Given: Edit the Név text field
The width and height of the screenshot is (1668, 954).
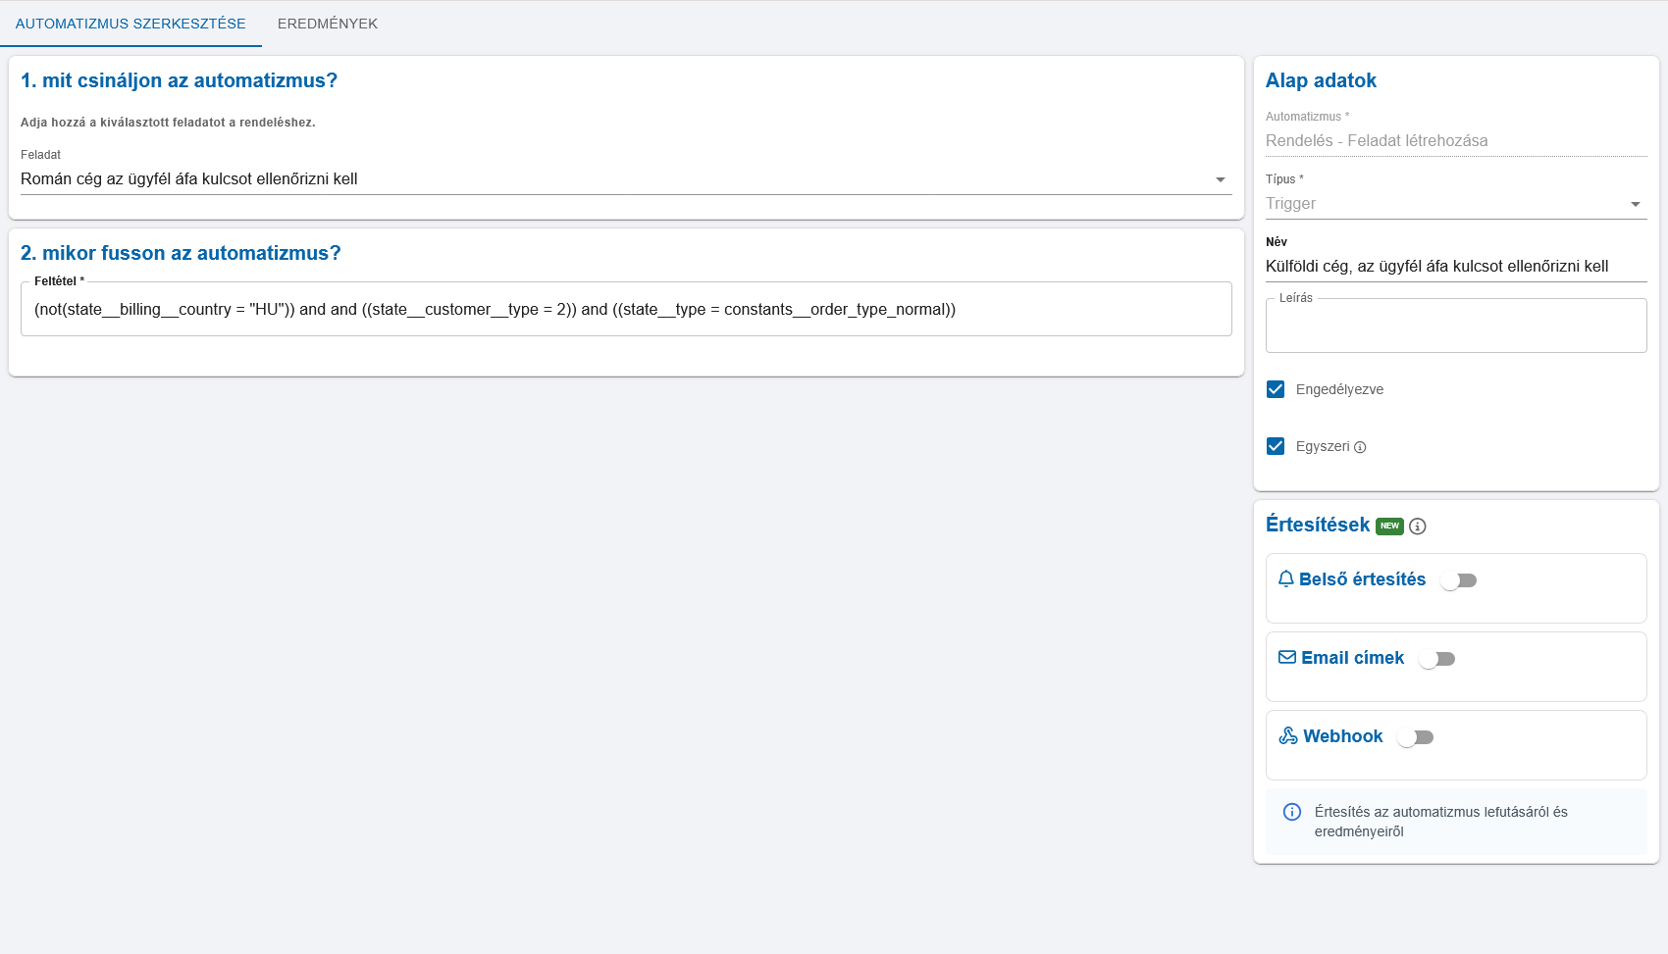Looking at the screenshot, I should (1456, 267).
